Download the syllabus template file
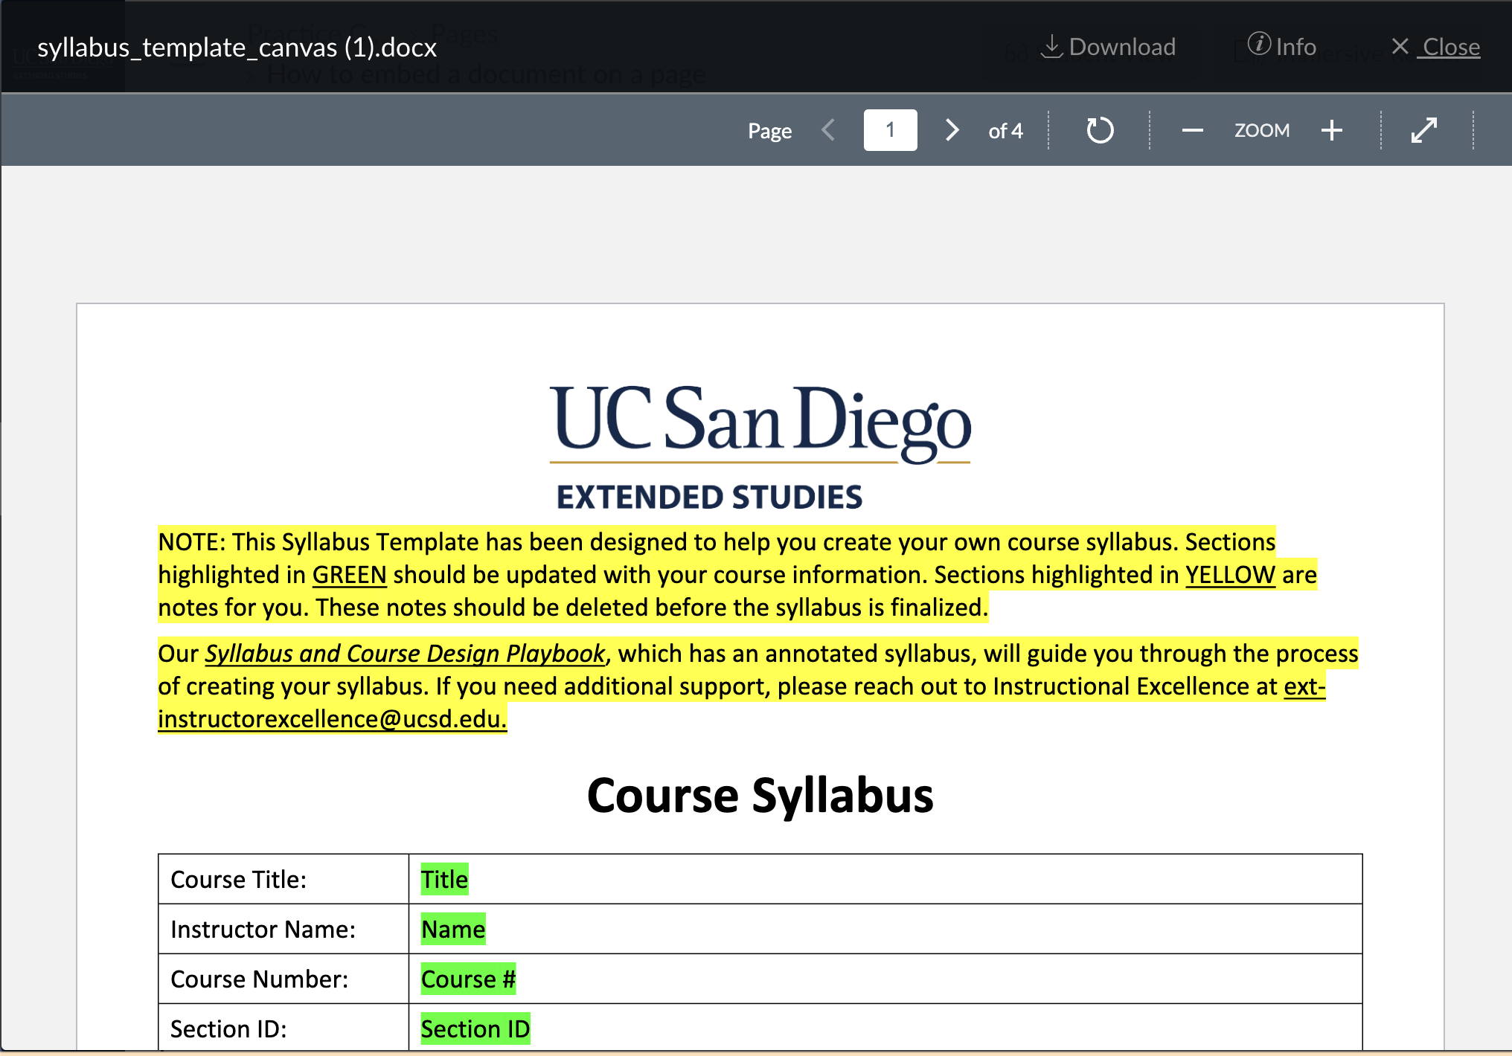The height and width of the screenshot is (1056, 1512). [x=1108, y=47]
